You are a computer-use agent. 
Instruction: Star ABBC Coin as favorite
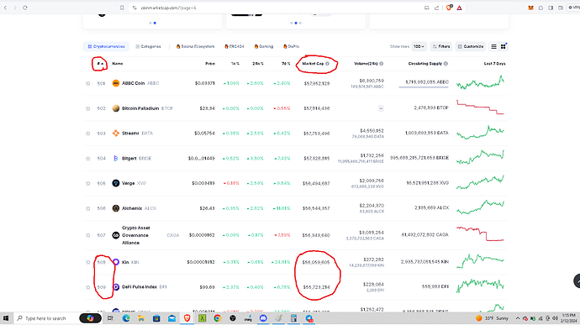(88, 84)
